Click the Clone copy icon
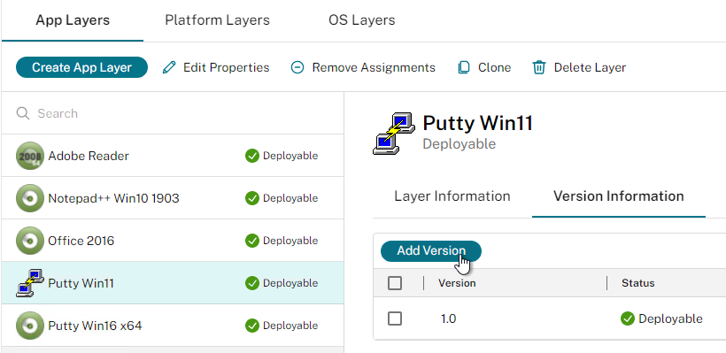This screenshot has width=726, height=353. coord(463,67)
